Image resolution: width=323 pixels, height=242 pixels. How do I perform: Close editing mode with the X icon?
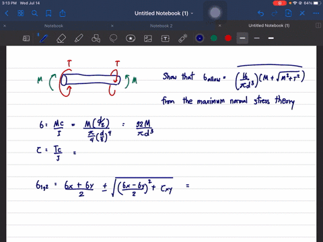coord(302,13)
